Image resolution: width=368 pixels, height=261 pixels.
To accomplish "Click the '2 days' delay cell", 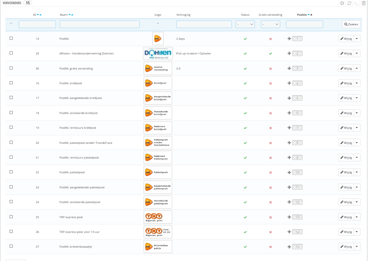I will point(180,39).
